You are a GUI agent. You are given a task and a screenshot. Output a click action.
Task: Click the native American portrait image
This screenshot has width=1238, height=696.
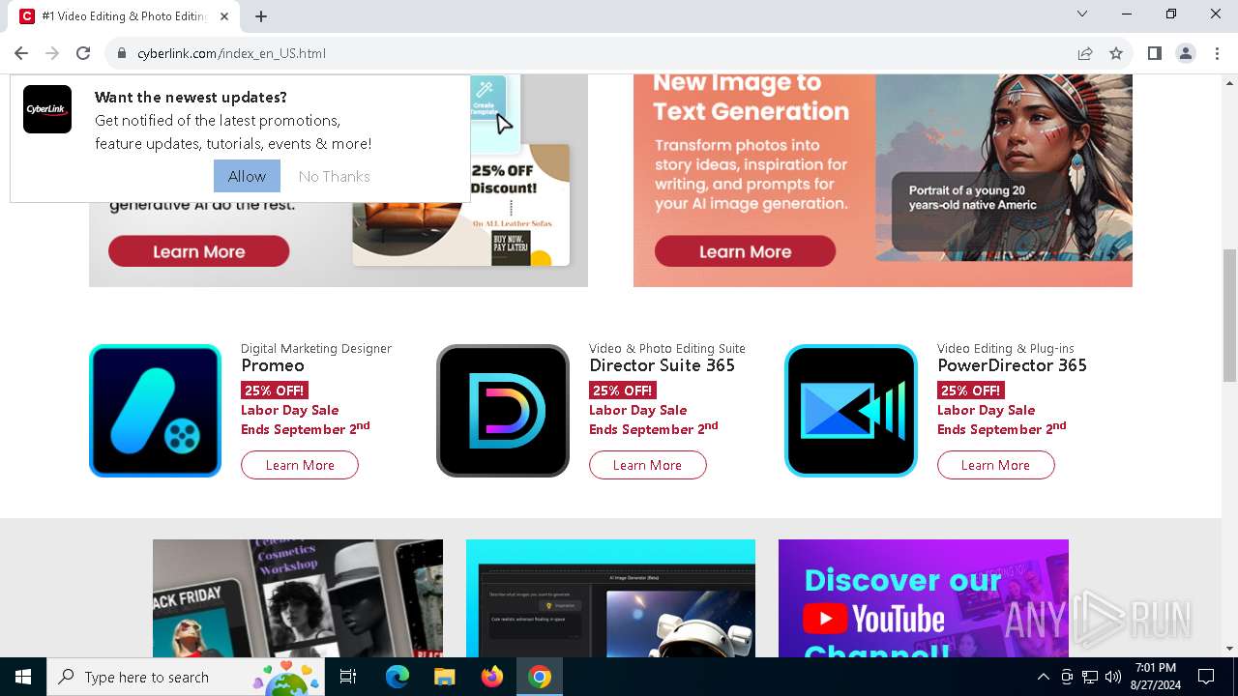coord(1004,167)
